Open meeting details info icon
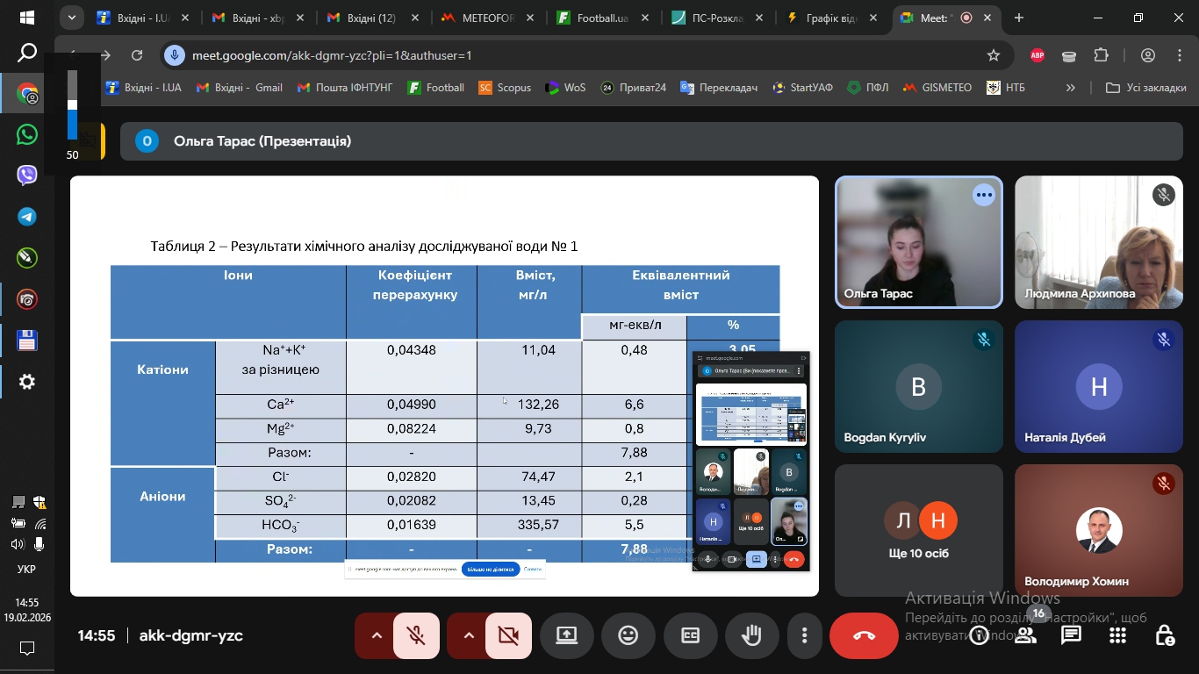Image resolution: width=1199 pixels, height=674 pixels. pos(979,635)
